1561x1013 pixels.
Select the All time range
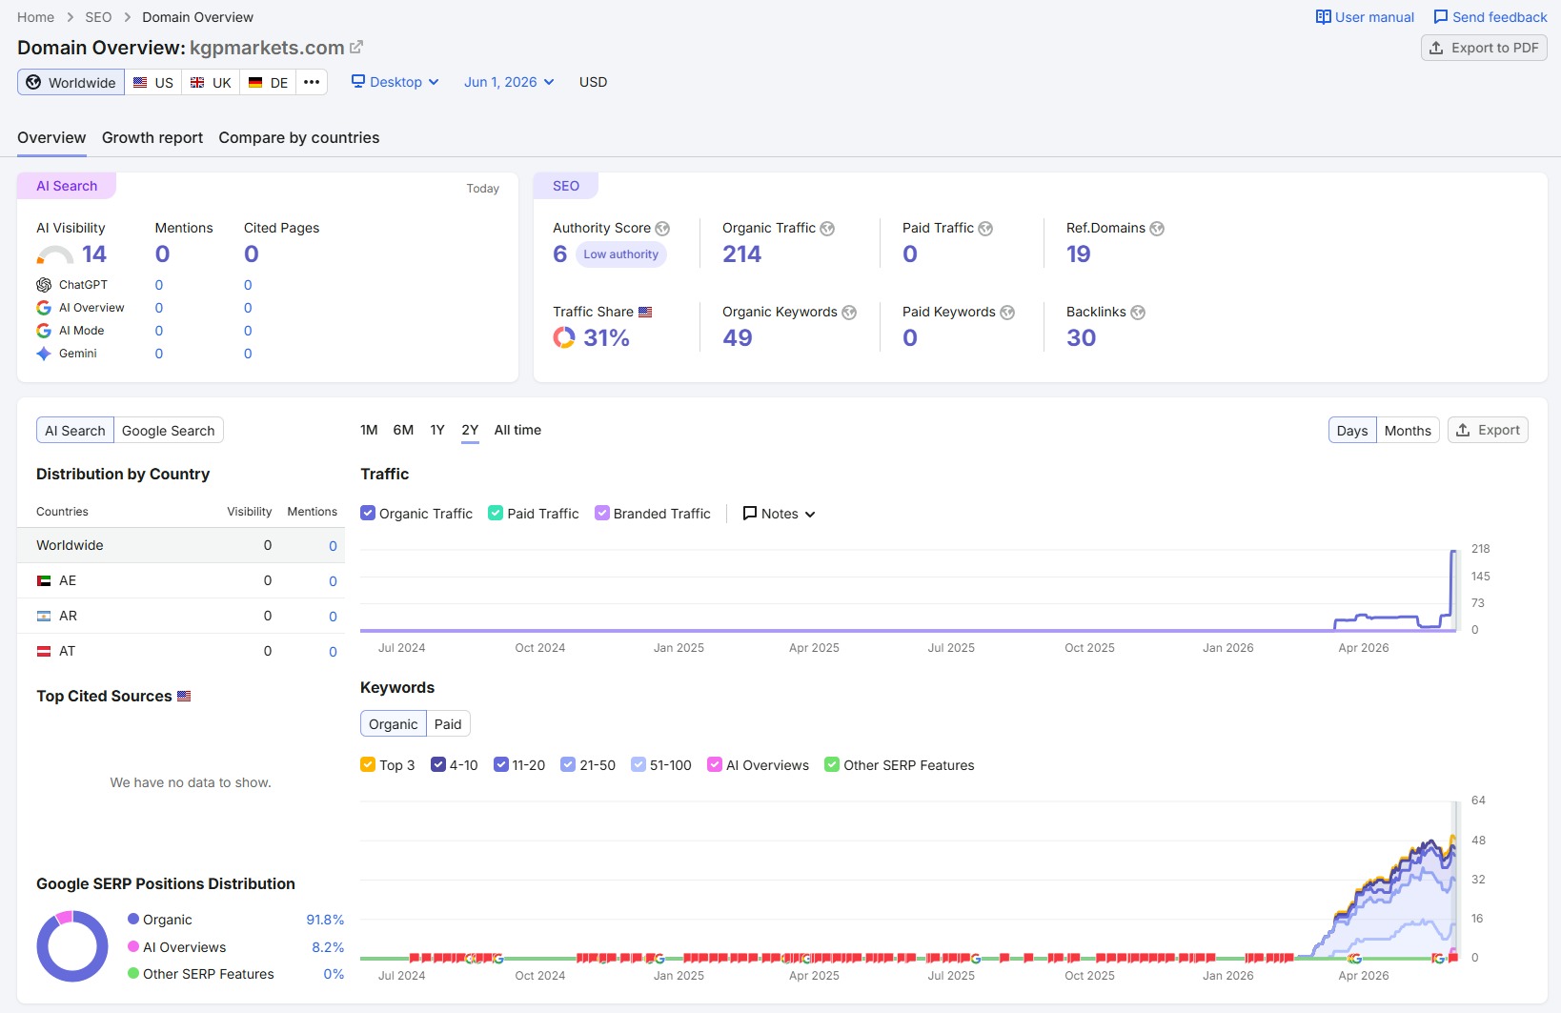pos(517,430)
